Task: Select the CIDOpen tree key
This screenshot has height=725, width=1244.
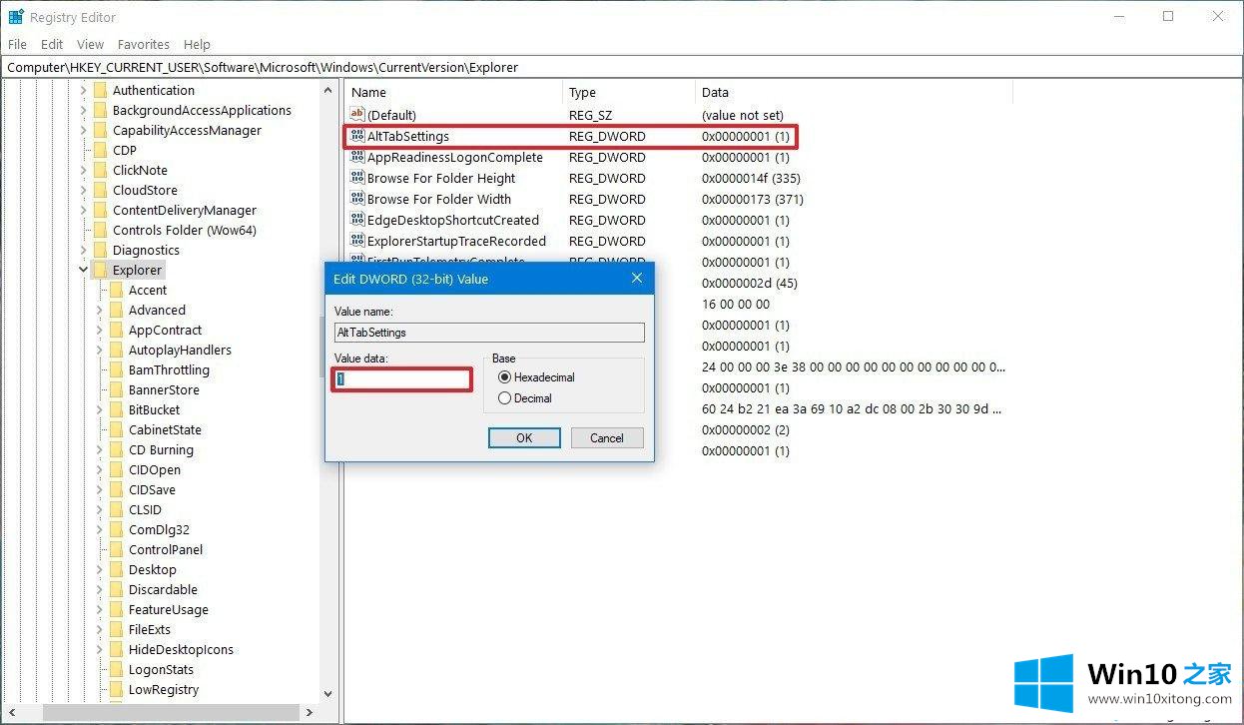Action: tap(155, 469)
